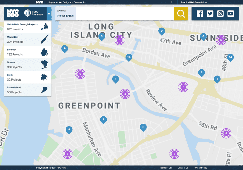Click purple cluster 5 in Sunnyside
Screen dimensions: 243x170
click(x=221, y=40)
